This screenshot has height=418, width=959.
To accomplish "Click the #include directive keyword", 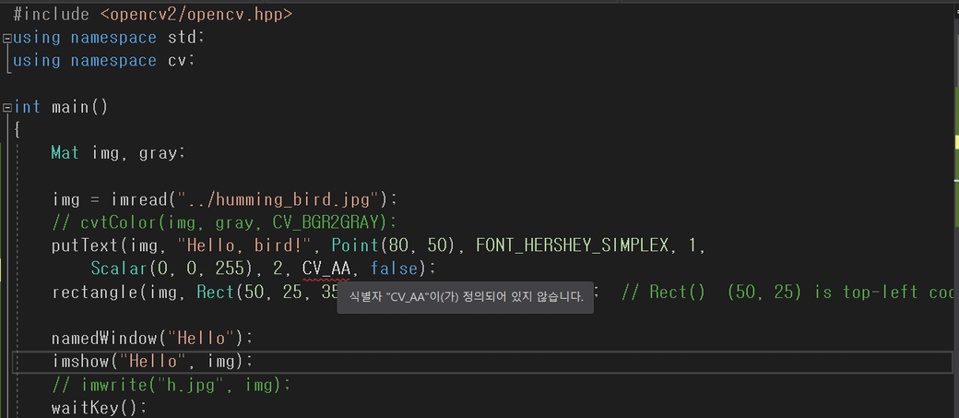I will coord(51,15).
